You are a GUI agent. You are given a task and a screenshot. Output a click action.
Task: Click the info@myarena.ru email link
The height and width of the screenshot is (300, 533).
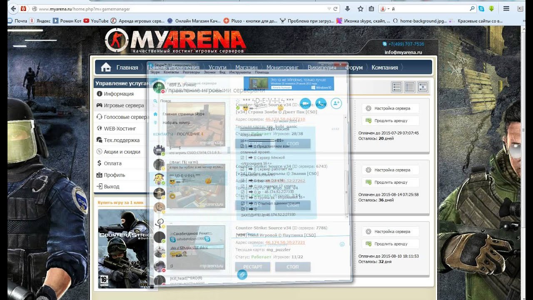(x=403, y=52)
